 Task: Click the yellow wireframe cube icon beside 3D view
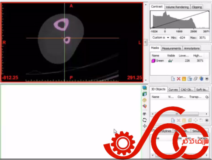pyautogui.click(x=144, y=100)
